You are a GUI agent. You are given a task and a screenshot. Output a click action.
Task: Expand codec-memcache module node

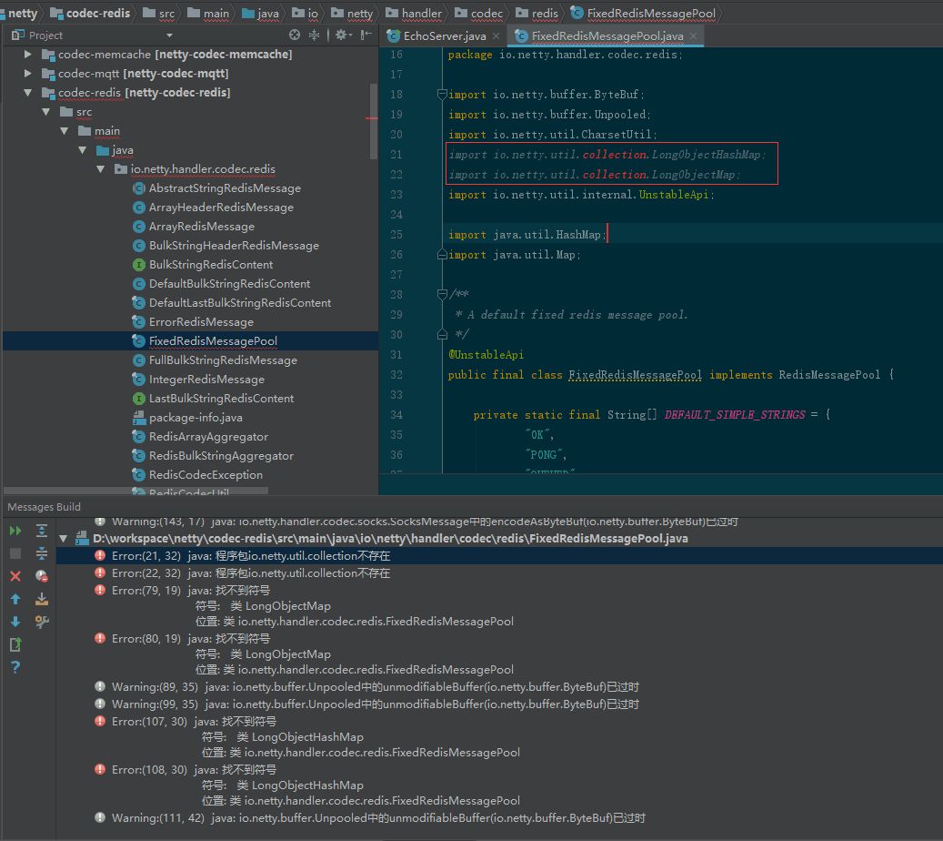click(28, 55)
